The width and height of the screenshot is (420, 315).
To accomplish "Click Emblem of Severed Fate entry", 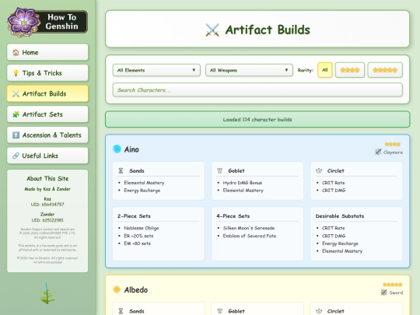I will coord(250,236).
